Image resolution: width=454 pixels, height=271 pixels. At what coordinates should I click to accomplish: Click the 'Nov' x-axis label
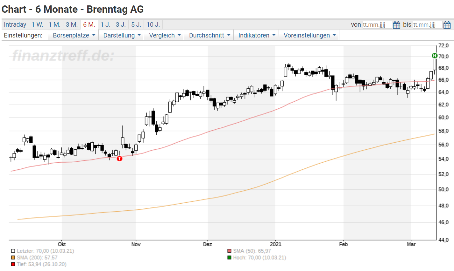click(136, 244)
